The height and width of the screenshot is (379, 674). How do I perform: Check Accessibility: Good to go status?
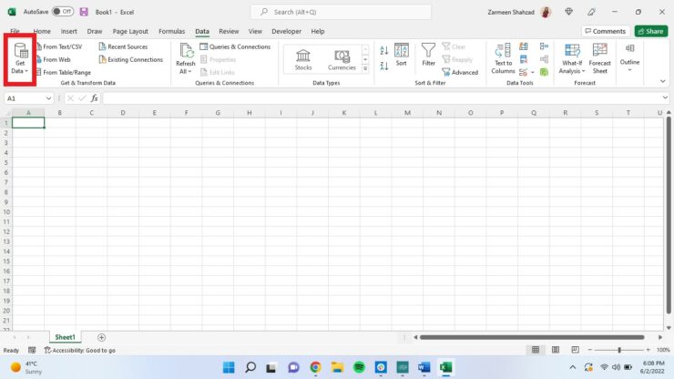click(80, 350)
